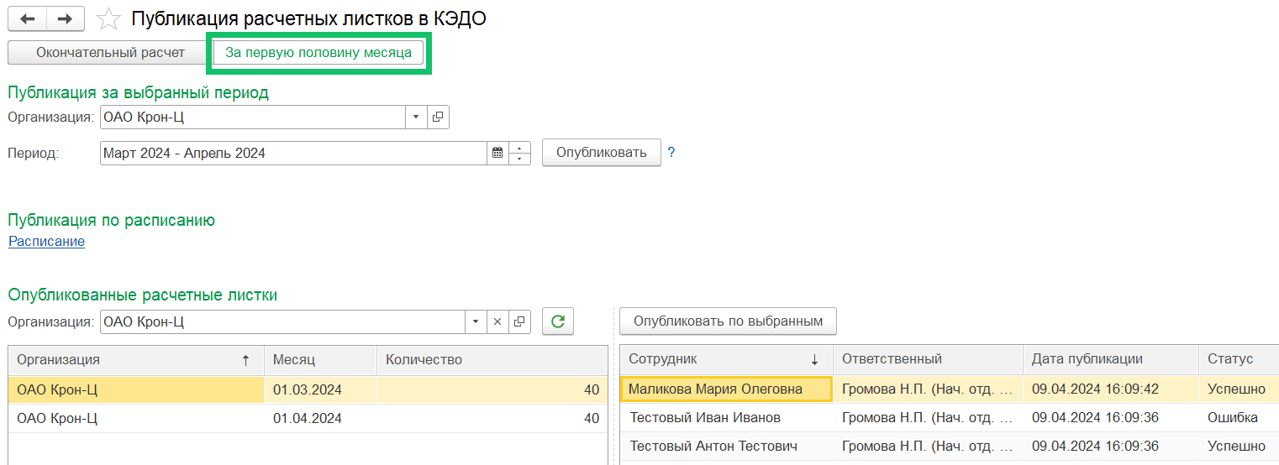Screen dimensions: 1279x465
Task: Click the Ошибка status cell
Action: tap(1239, 418)
